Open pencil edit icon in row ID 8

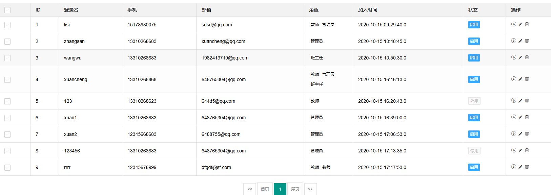(x=520, y=150)
